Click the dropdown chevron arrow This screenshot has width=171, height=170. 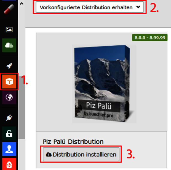click(138, 7)
